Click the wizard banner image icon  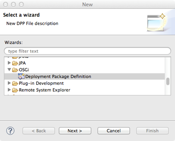[156, 22]
